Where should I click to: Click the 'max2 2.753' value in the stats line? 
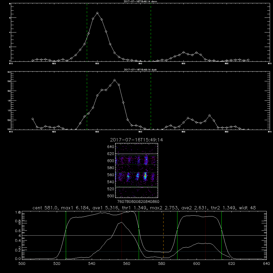click(x=165, y=208)
